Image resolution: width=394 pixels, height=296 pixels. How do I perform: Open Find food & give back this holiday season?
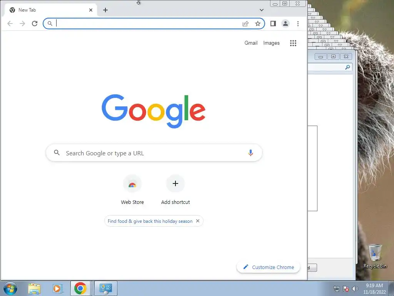click(150, 221)
